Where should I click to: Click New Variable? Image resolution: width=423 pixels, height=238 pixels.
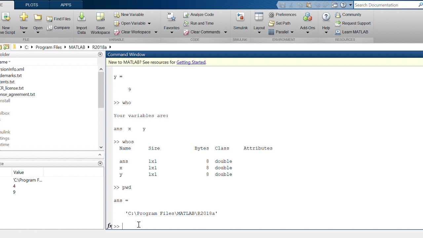pyautogui.click(x=129, y=15)
